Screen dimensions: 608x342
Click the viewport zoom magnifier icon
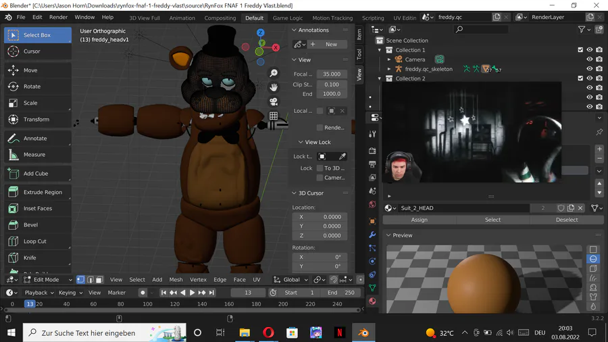274,73
